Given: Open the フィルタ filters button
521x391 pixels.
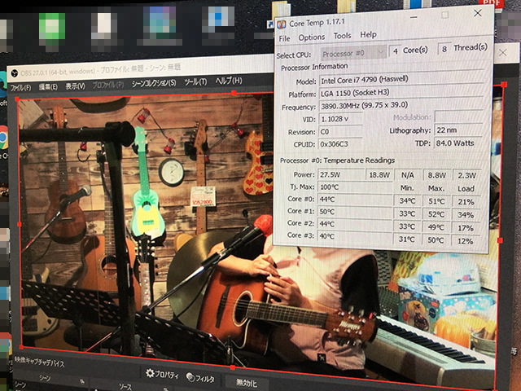Looking at the screenshot, I should [x=201, y=378].
